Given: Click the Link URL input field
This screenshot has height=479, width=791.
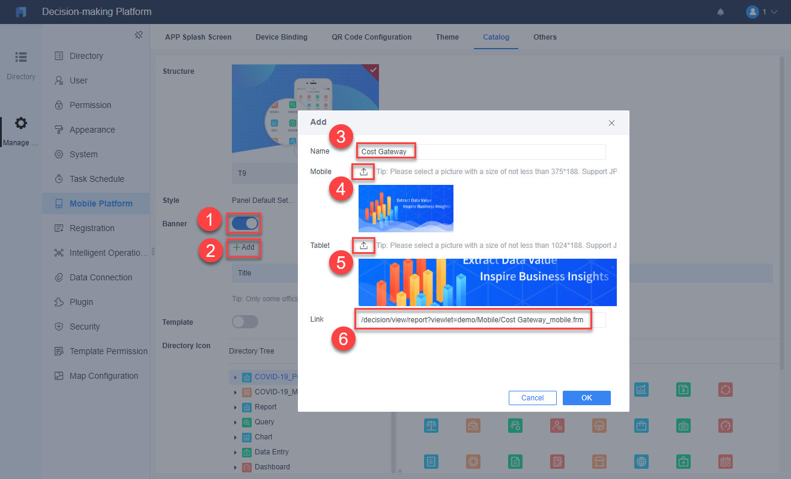Looking at the screenshot, I should point(481,320).
